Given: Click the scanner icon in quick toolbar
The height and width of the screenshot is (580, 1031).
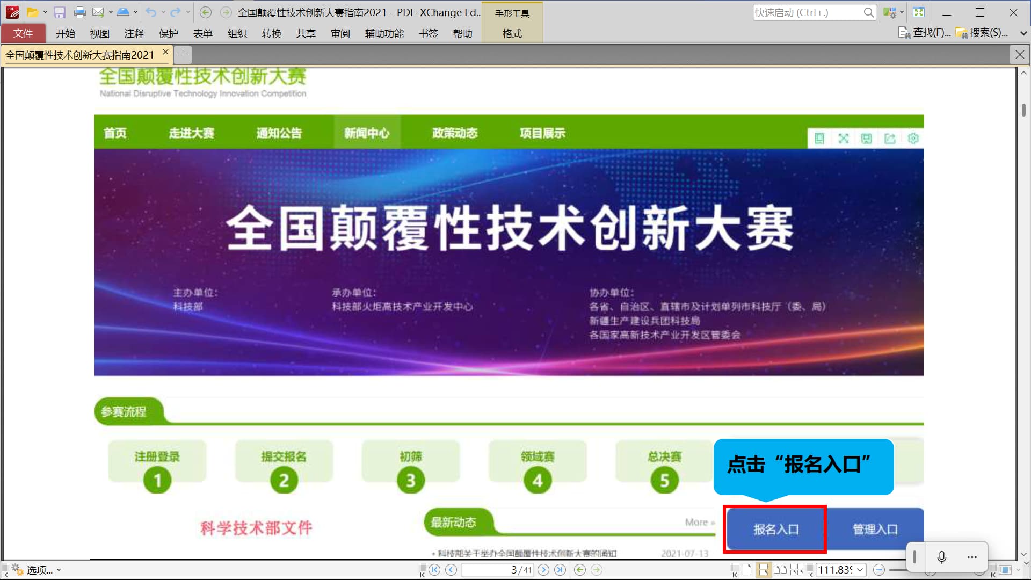Looking at the screenshot, I should point(122,12).
